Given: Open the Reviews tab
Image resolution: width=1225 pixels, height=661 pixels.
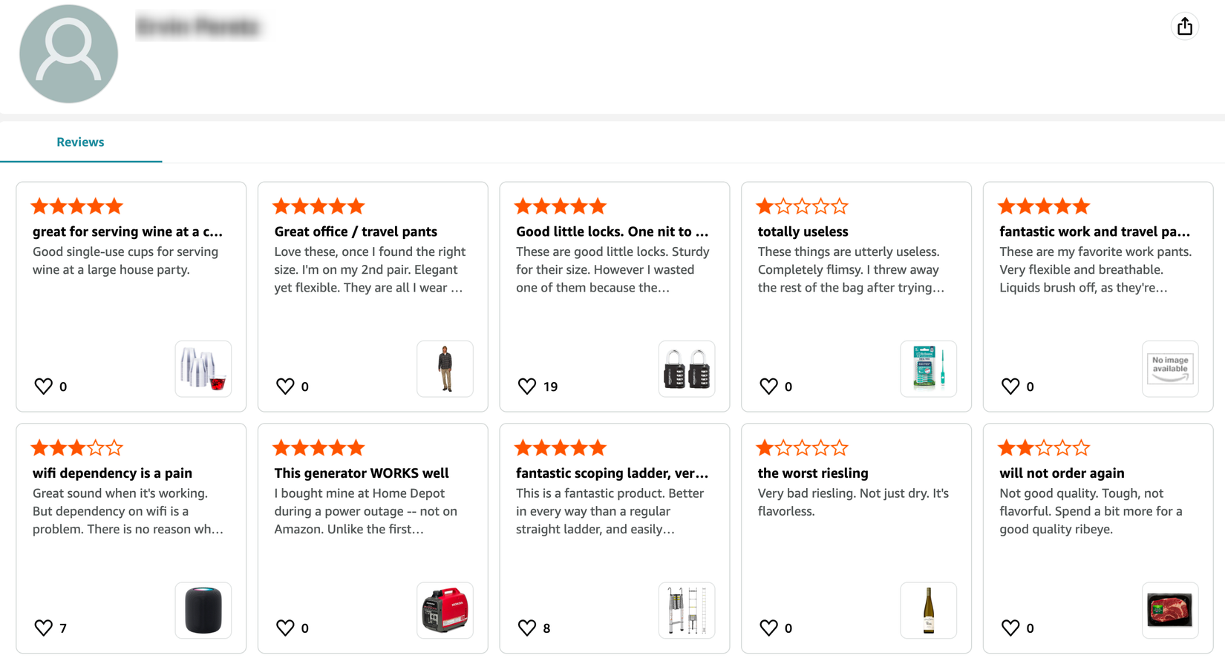Looking at the screenshot, I should coord(80,142).
